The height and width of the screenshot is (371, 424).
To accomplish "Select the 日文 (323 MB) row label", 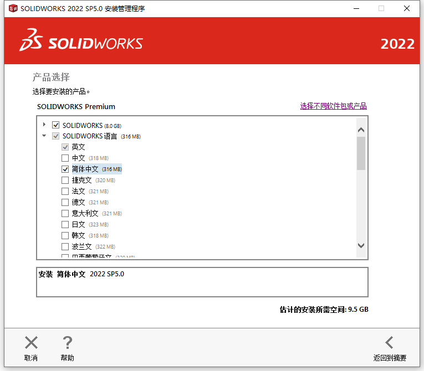I will coord(90,225).
